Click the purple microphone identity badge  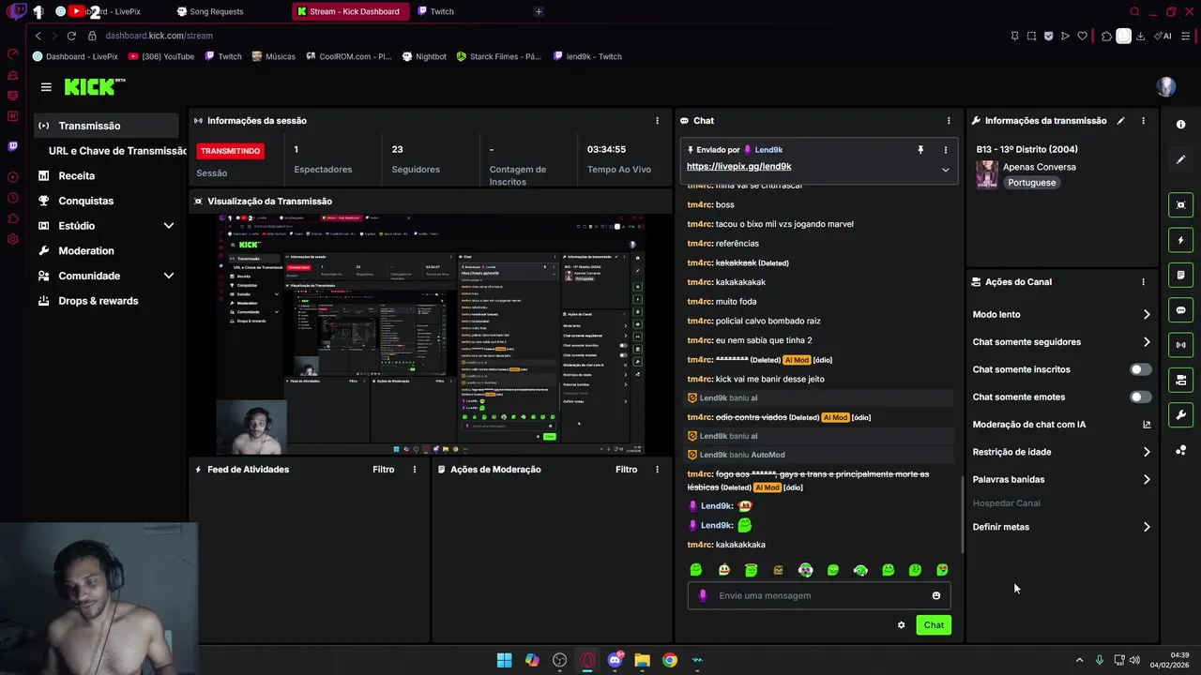point(703,596)
